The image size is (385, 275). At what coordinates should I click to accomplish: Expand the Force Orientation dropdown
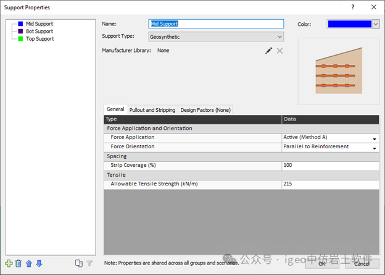point(374,148)
